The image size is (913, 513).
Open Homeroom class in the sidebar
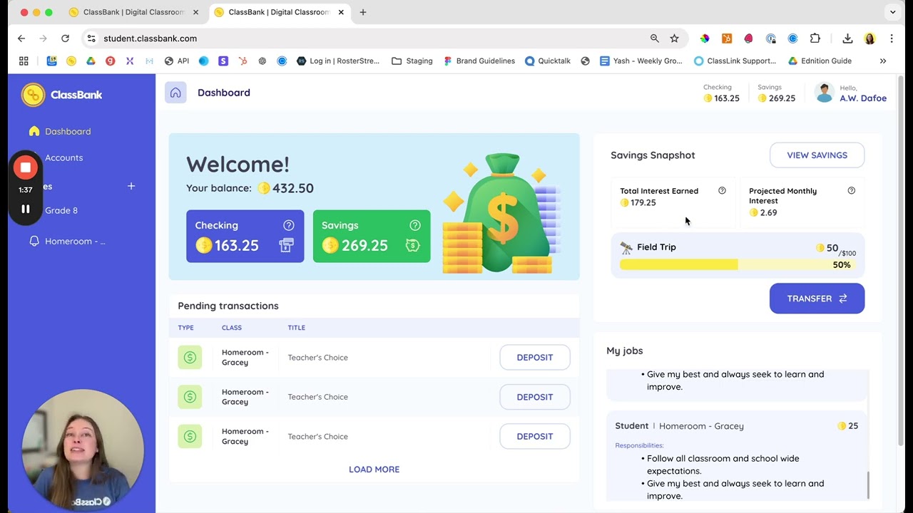(x=75, y=242)
